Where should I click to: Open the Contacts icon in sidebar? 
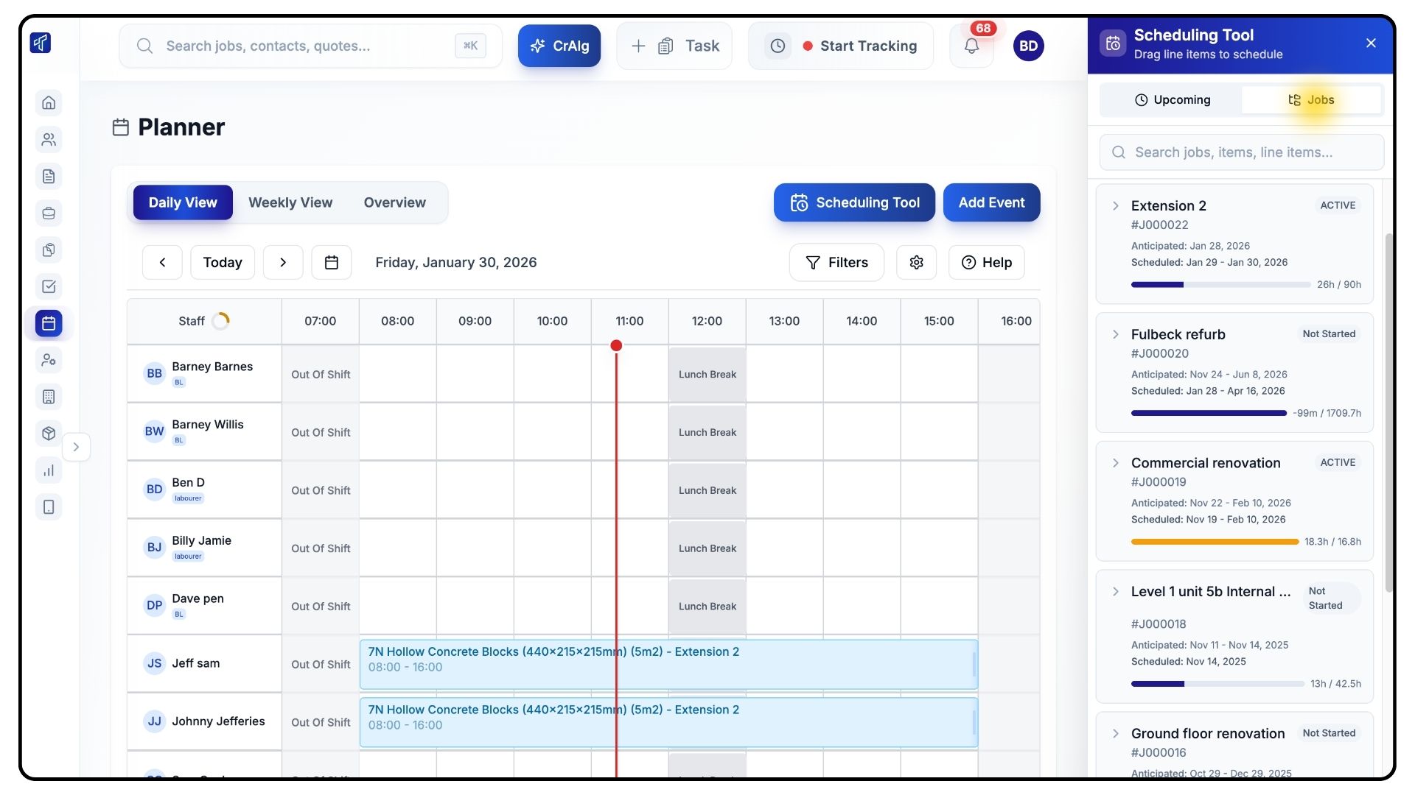coord(49,139)
